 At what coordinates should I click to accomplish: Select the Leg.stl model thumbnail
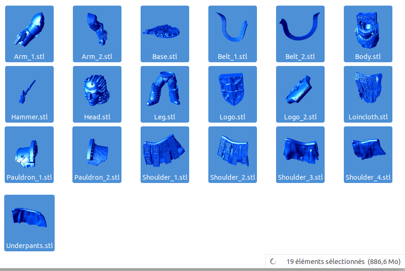pos(163,88)
